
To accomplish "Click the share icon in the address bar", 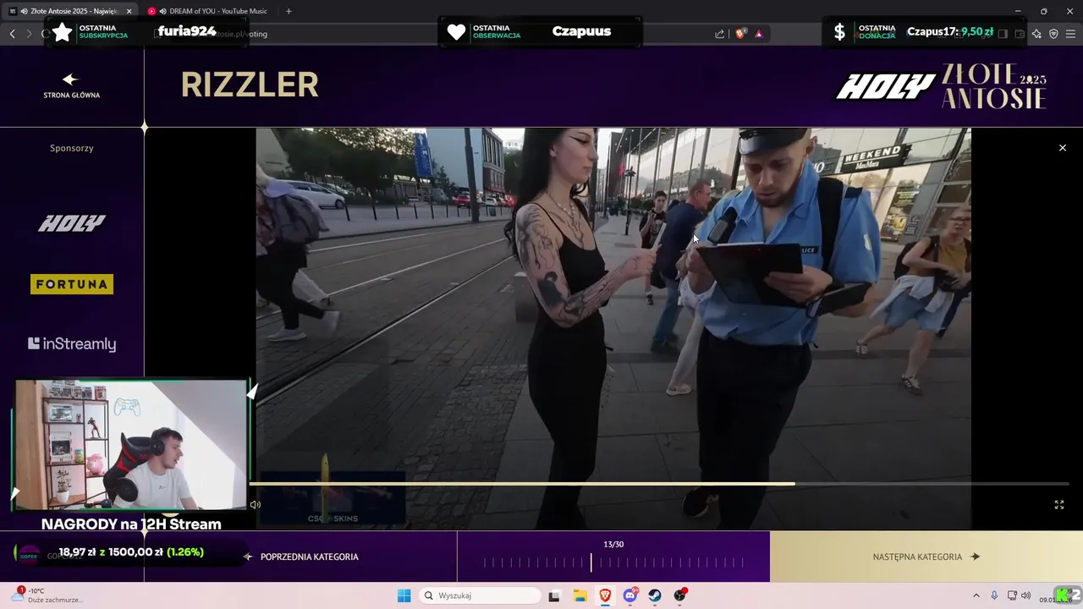I will pos(719,34).
